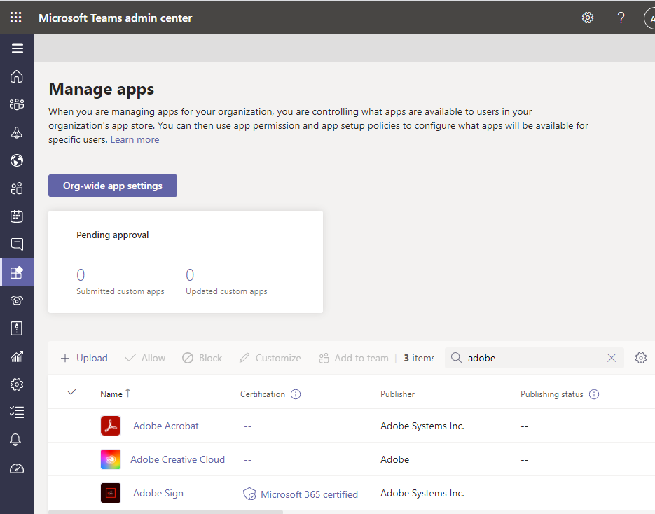Screen dimensions: 655x514
Task: Open table column settings gear
Action: coord(641,358)
